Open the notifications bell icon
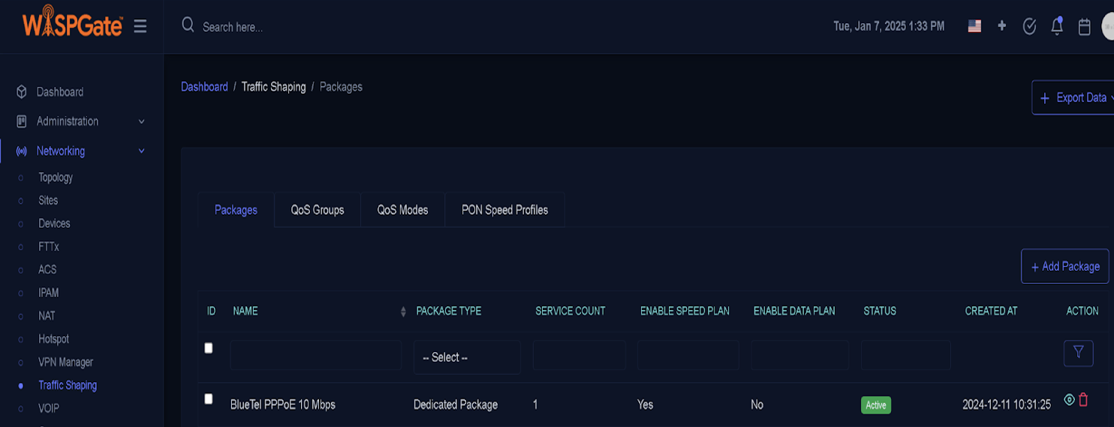This screenshot has width=1114, height=427. point(1057,26)
